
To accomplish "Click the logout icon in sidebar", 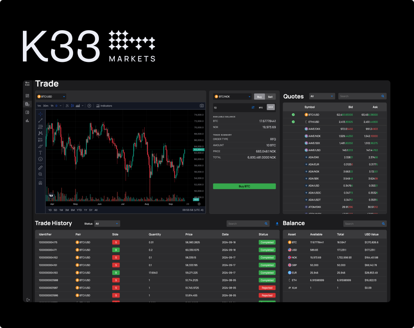I will [28, 300].
